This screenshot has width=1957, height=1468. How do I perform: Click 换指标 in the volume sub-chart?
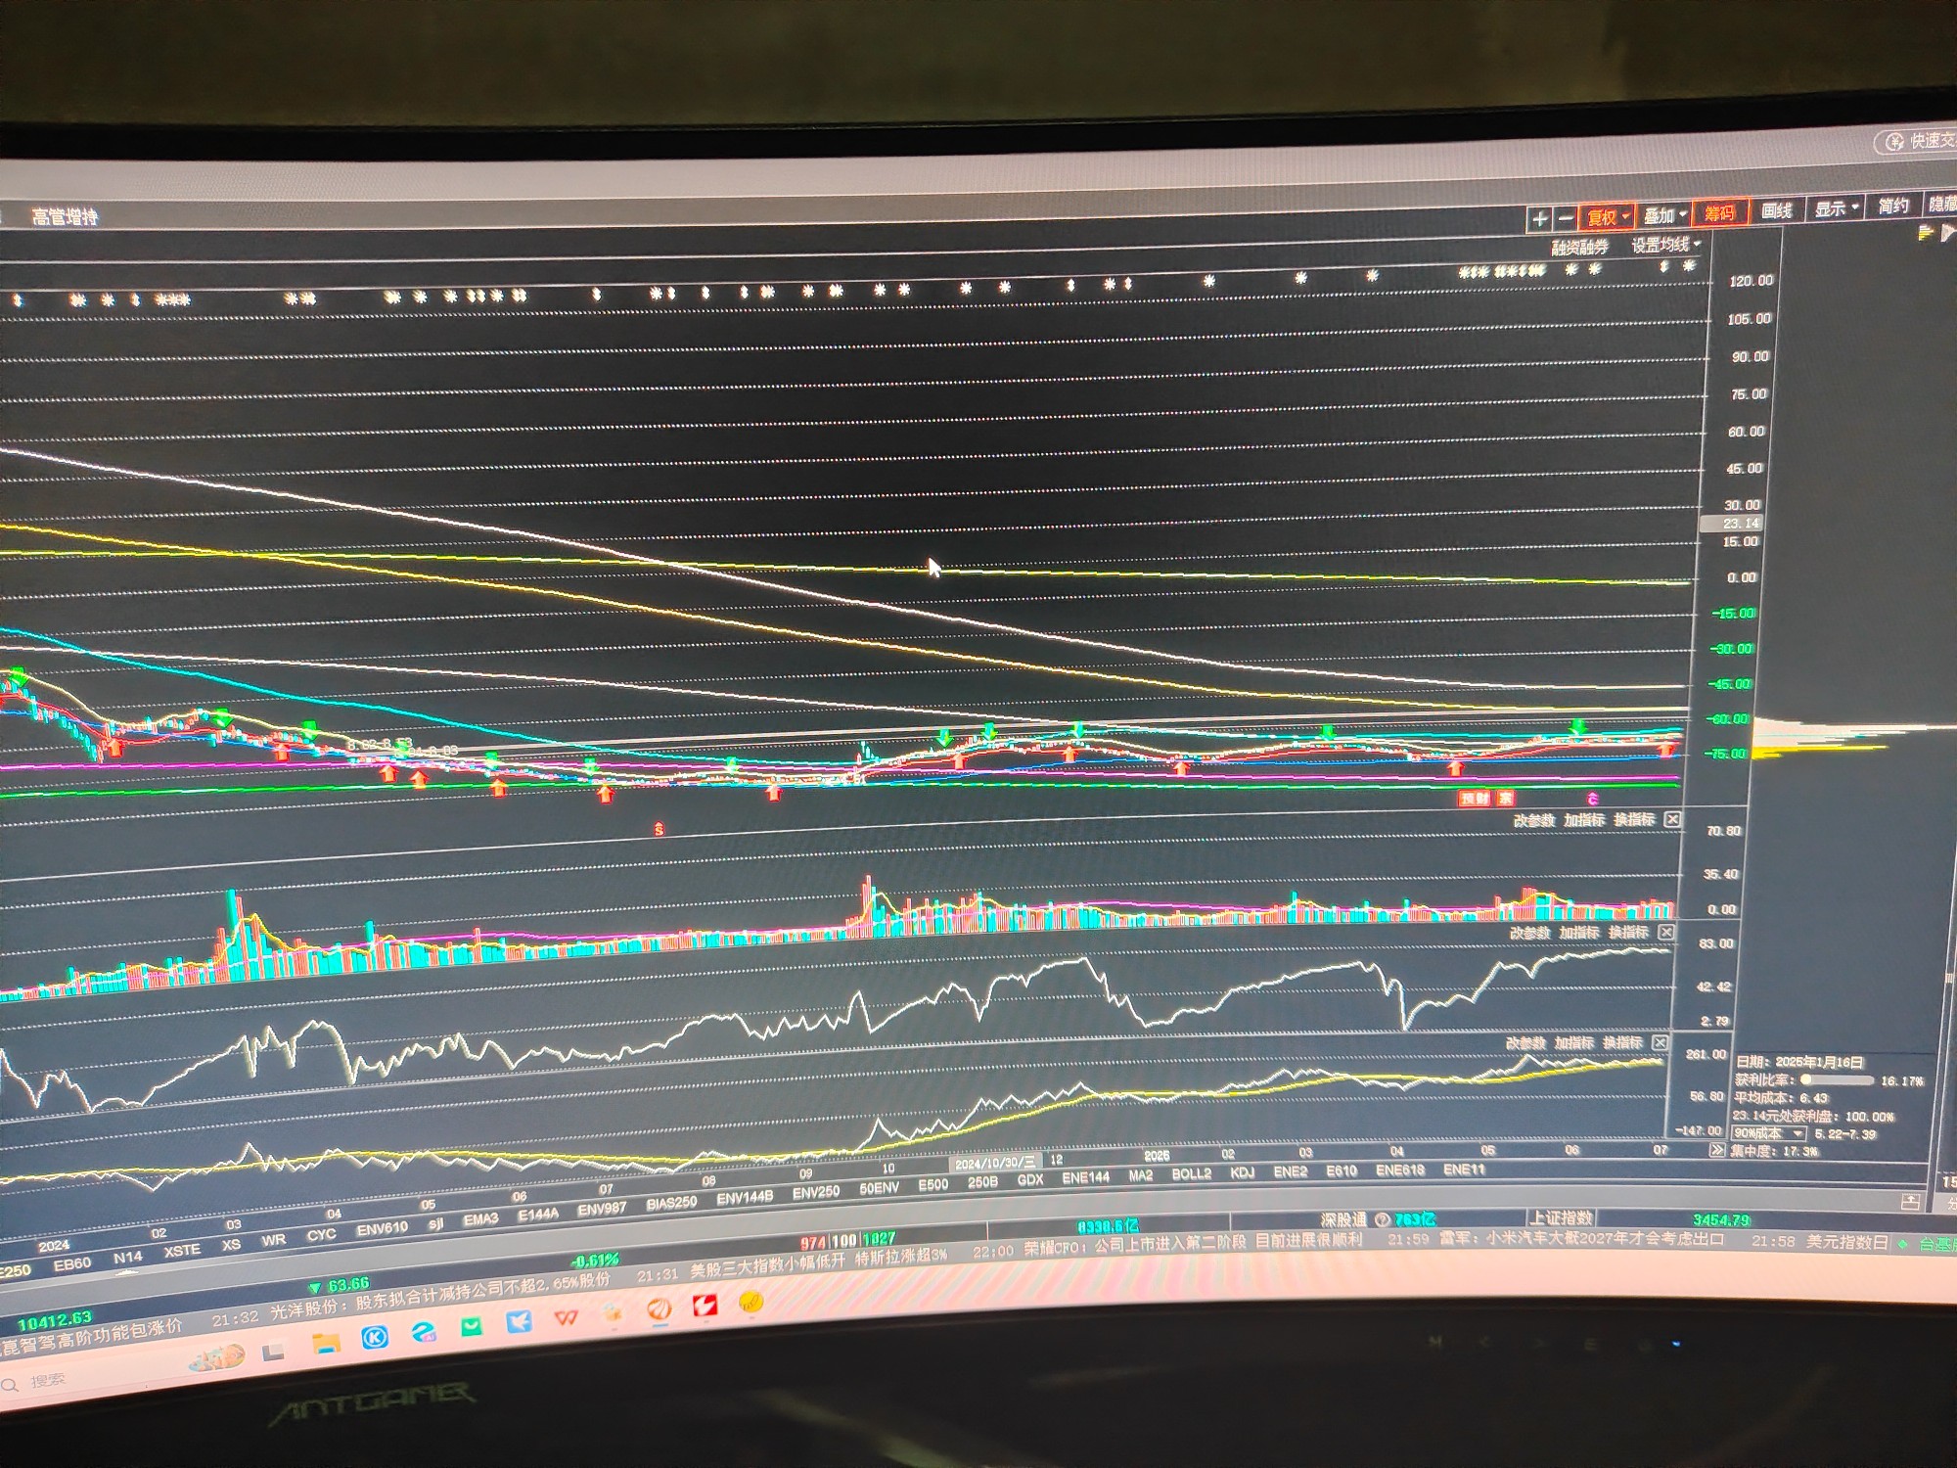(1633, 819)
